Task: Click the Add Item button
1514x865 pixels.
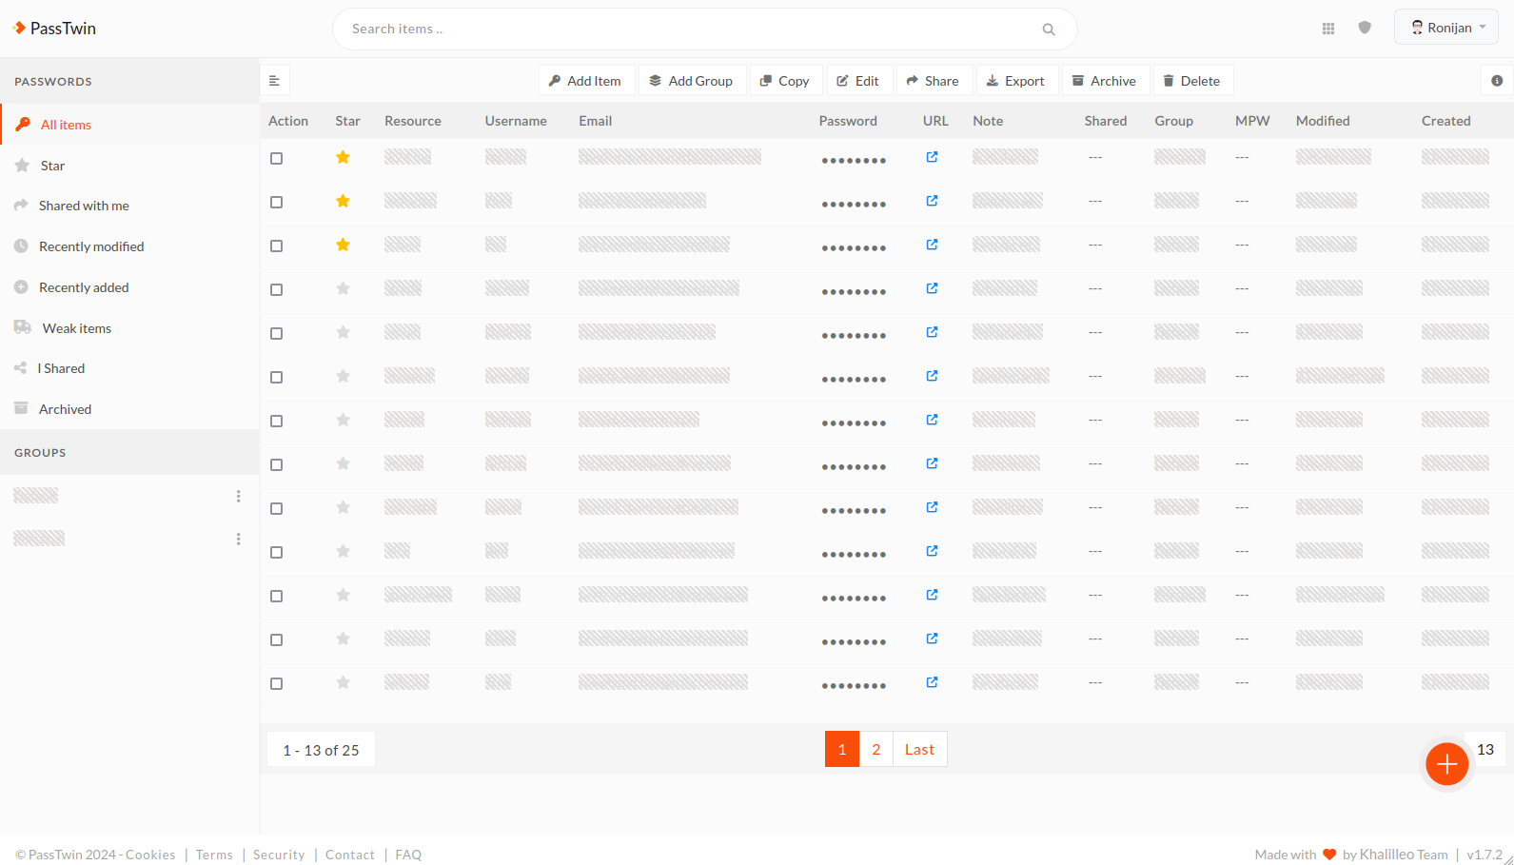Action: click(585, 81)
